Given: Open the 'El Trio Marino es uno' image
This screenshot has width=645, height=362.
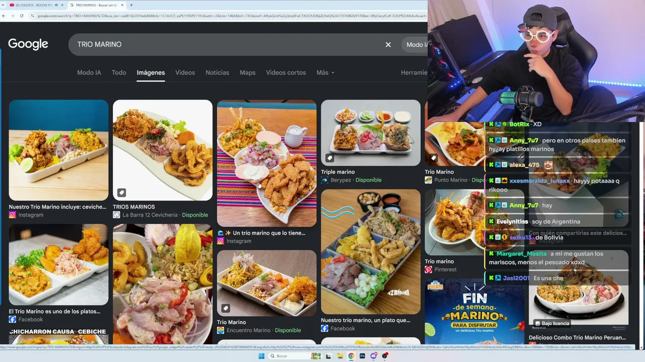Looking at the screenshot, I should coord(58,264).
